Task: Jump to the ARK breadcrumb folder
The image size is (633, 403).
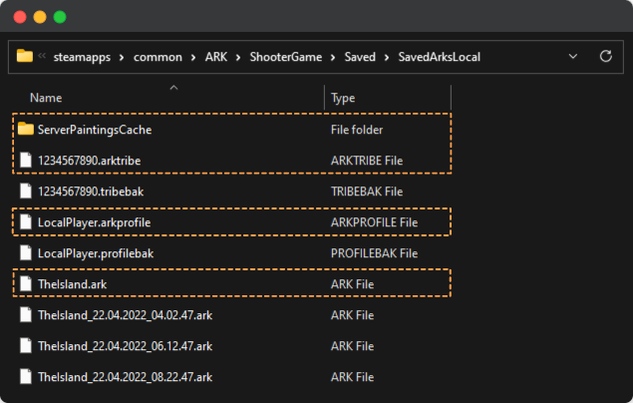Action: click(216, 57)
